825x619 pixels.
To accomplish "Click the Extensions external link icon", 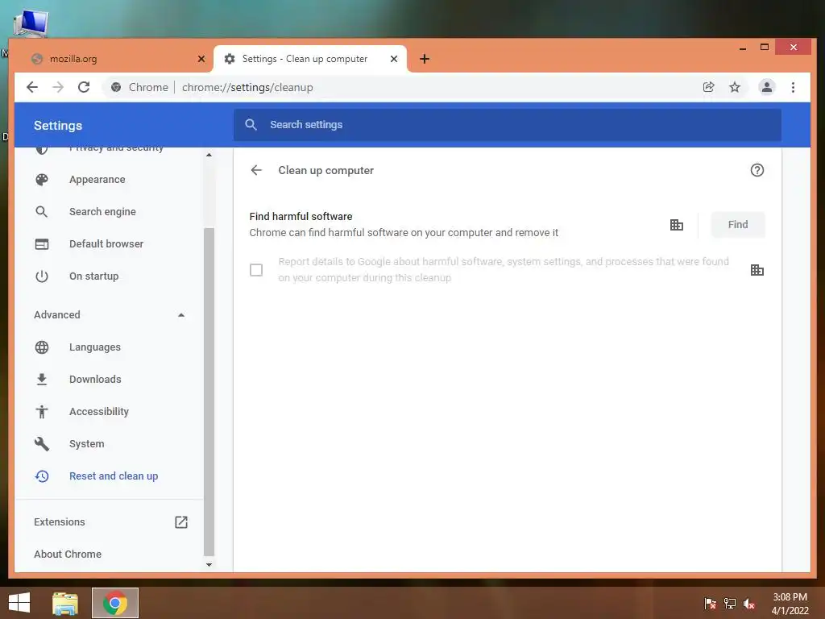I will [181, 521].
